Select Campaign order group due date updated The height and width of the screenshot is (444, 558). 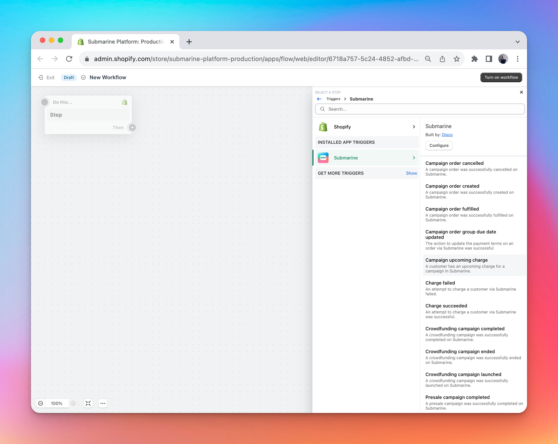pyautogui.click(x=474, y=240)
